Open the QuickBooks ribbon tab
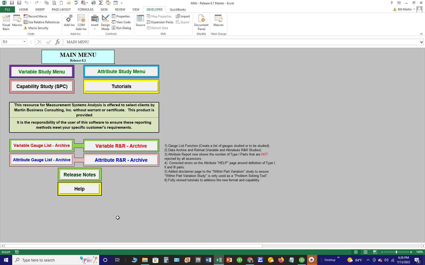 point(178,9)
